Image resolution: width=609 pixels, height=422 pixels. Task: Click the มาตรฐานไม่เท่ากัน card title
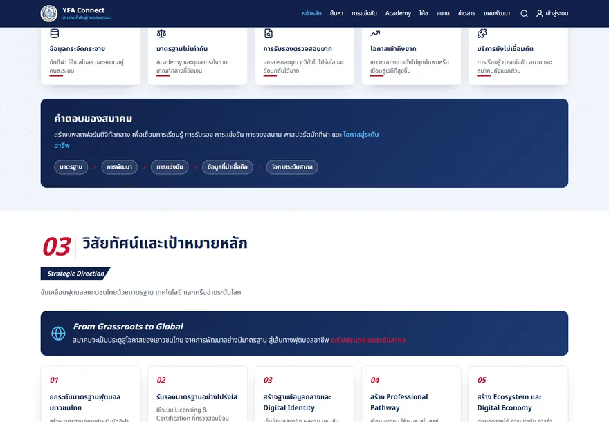click(x=182, y=49)
